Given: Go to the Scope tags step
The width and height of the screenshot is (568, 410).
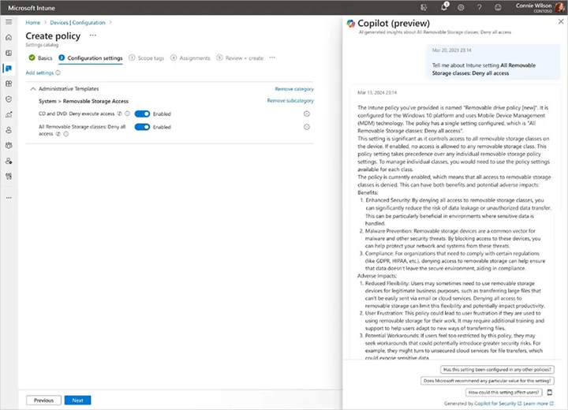Looking at the screenshot, I should (x=147, y=58).
